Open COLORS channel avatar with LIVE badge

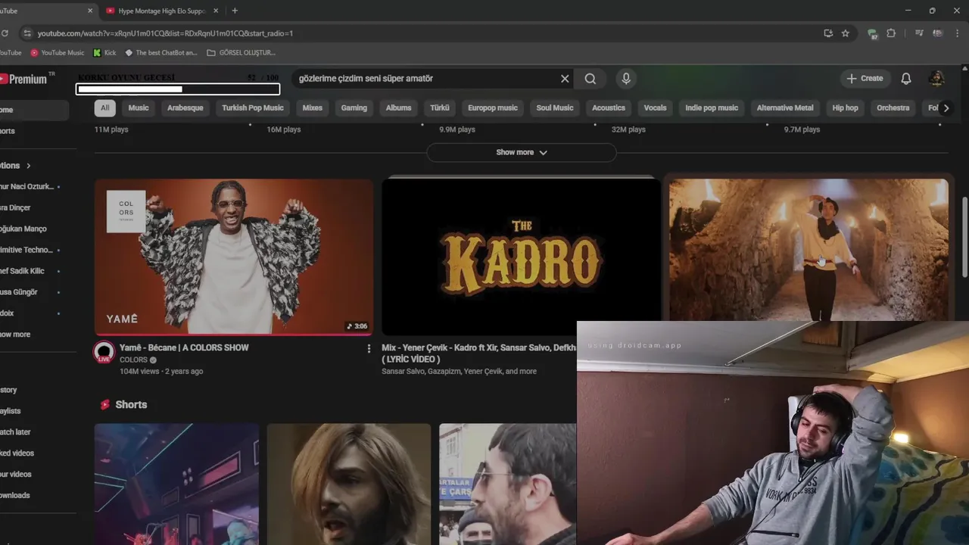(104, 352)
